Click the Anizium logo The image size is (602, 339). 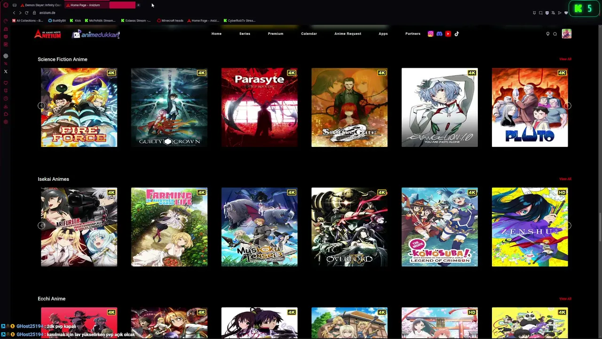(x=48, y=34)
